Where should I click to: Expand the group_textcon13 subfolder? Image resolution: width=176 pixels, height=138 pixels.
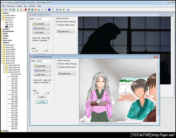coord(4,70)
